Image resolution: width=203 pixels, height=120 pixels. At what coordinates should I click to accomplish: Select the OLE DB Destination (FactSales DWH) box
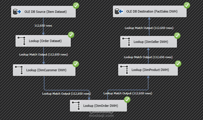[150, 11]
